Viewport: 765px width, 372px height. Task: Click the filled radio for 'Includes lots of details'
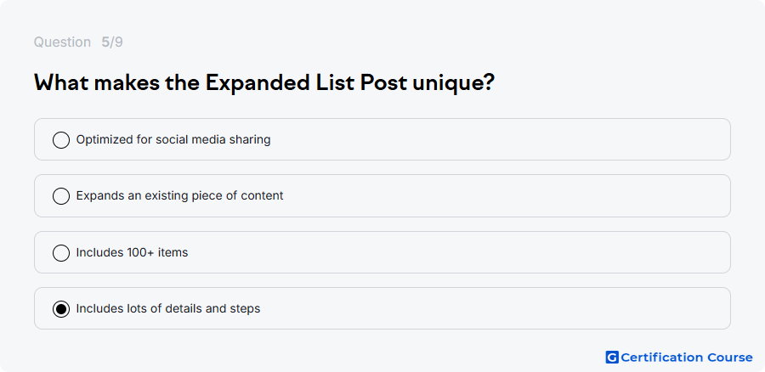click(61, 308)
